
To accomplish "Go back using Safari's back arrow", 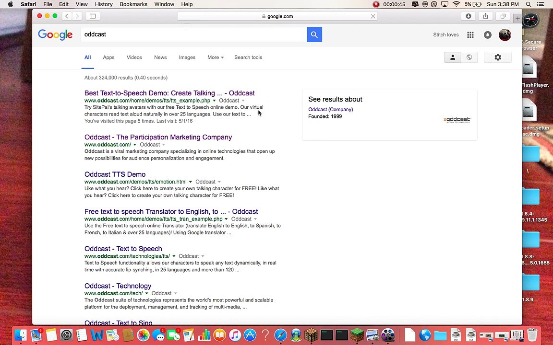I will [67, 16].
